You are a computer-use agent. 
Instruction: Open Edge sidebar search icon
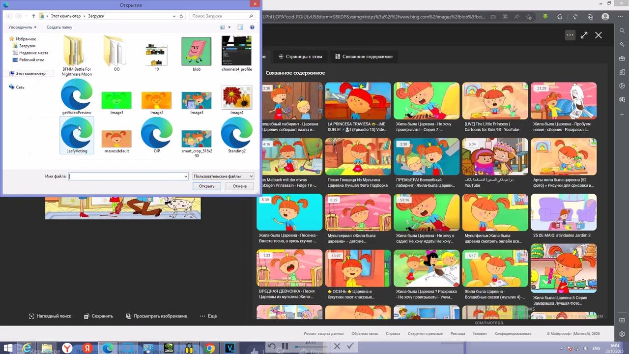(622, 31)
